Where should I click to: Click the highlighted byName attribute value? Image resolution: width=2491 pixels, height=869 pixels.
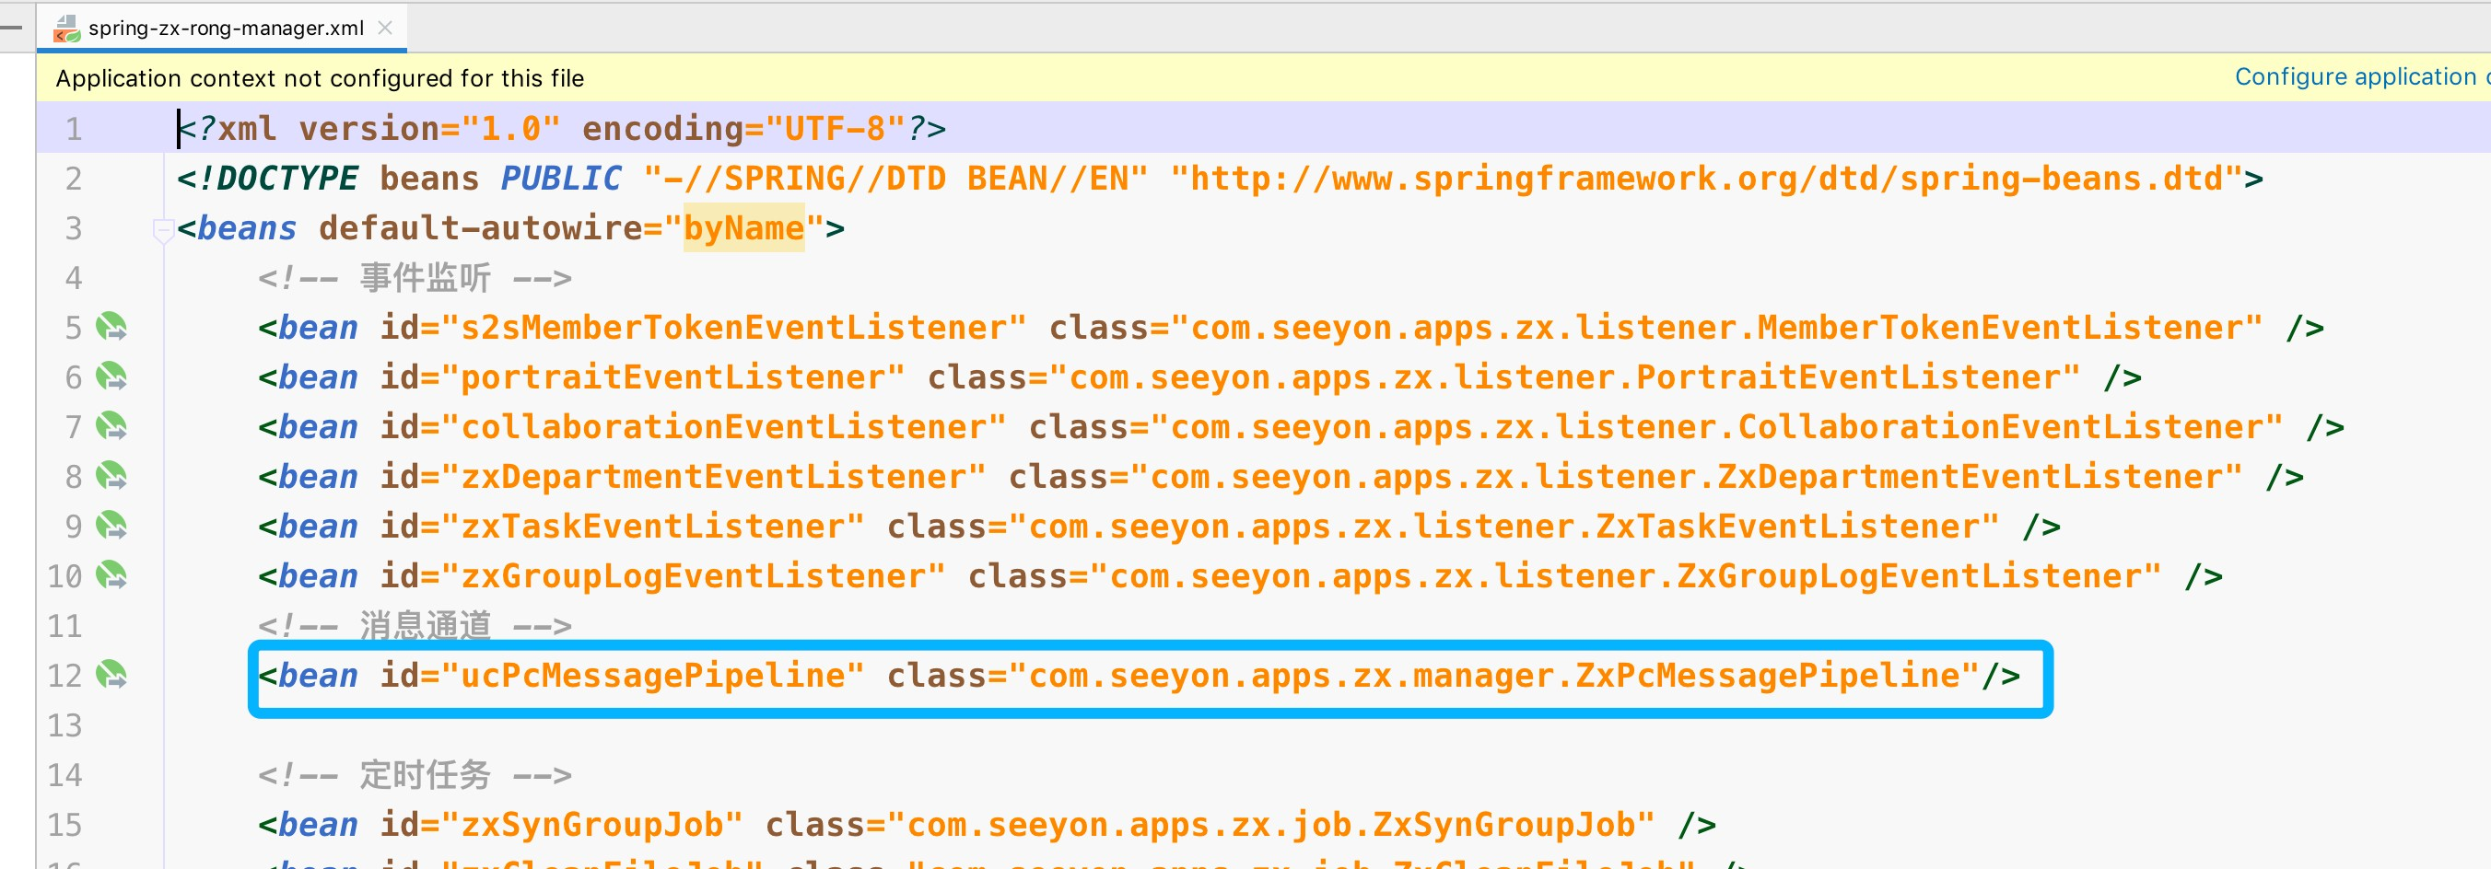pyautogui.click(x=743, y=228)
